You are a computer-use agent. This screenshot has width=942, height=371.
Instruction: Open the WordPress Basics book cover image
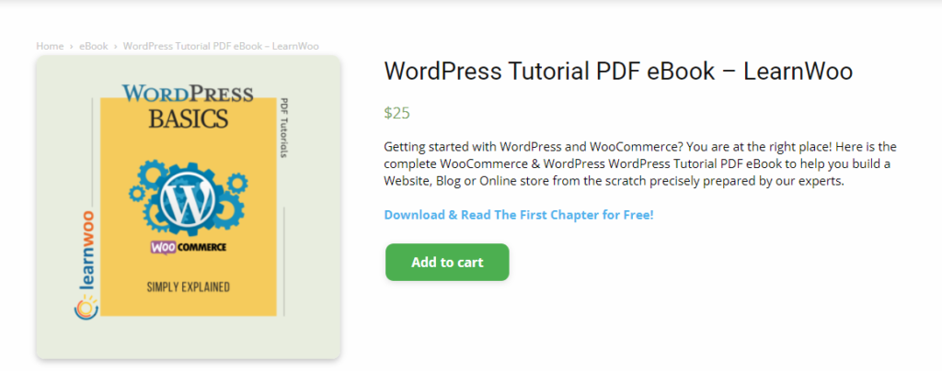[x=189, y=208]
